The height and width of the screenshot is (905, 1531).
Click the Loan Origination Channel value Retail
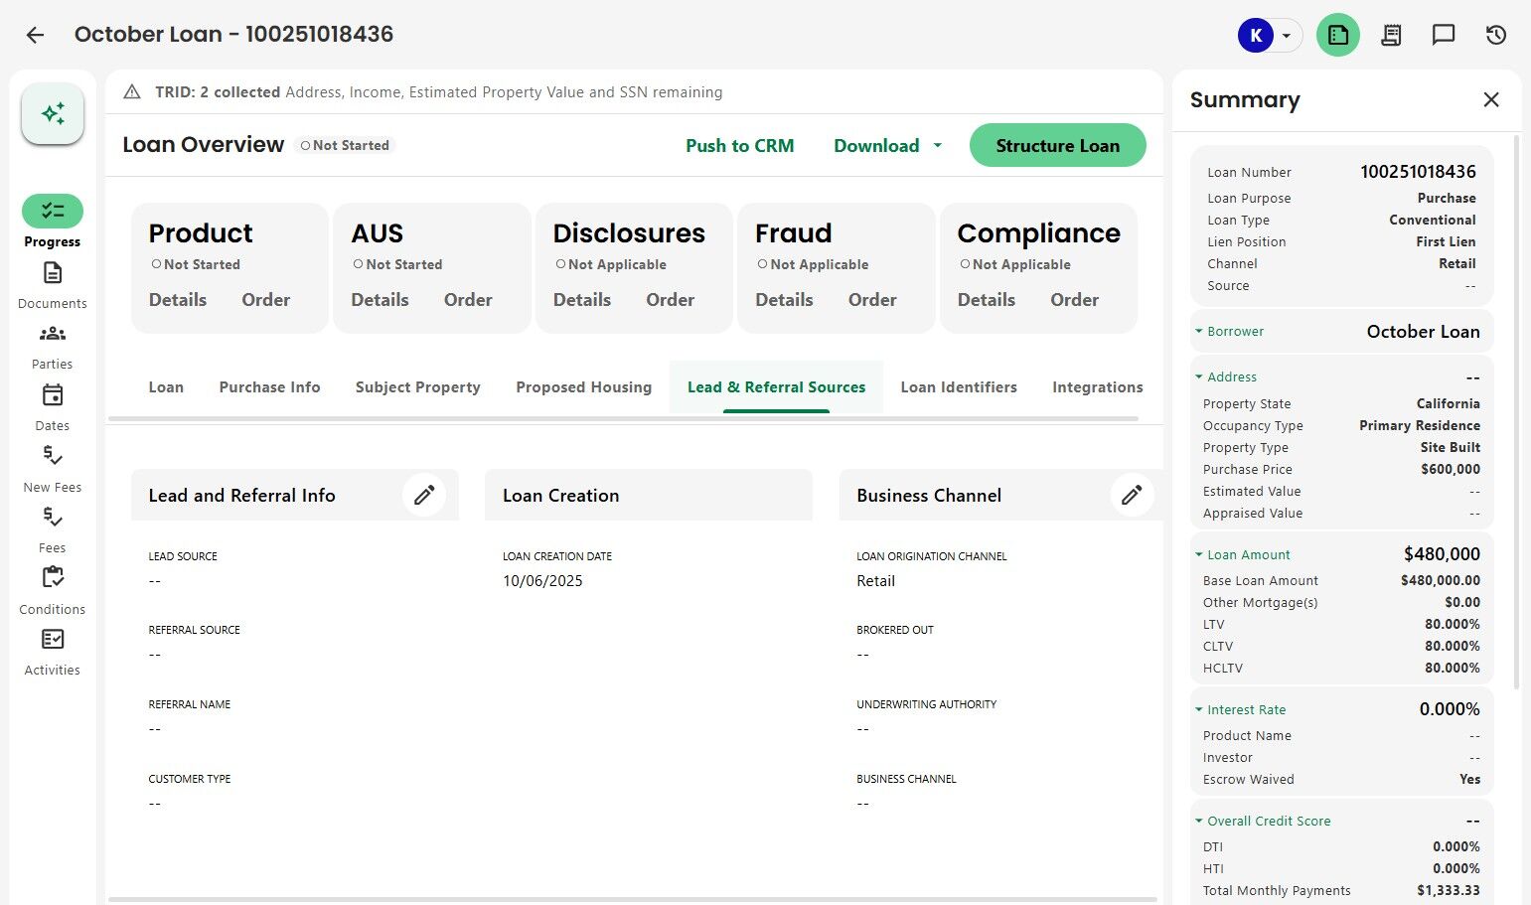pos(876,581)
